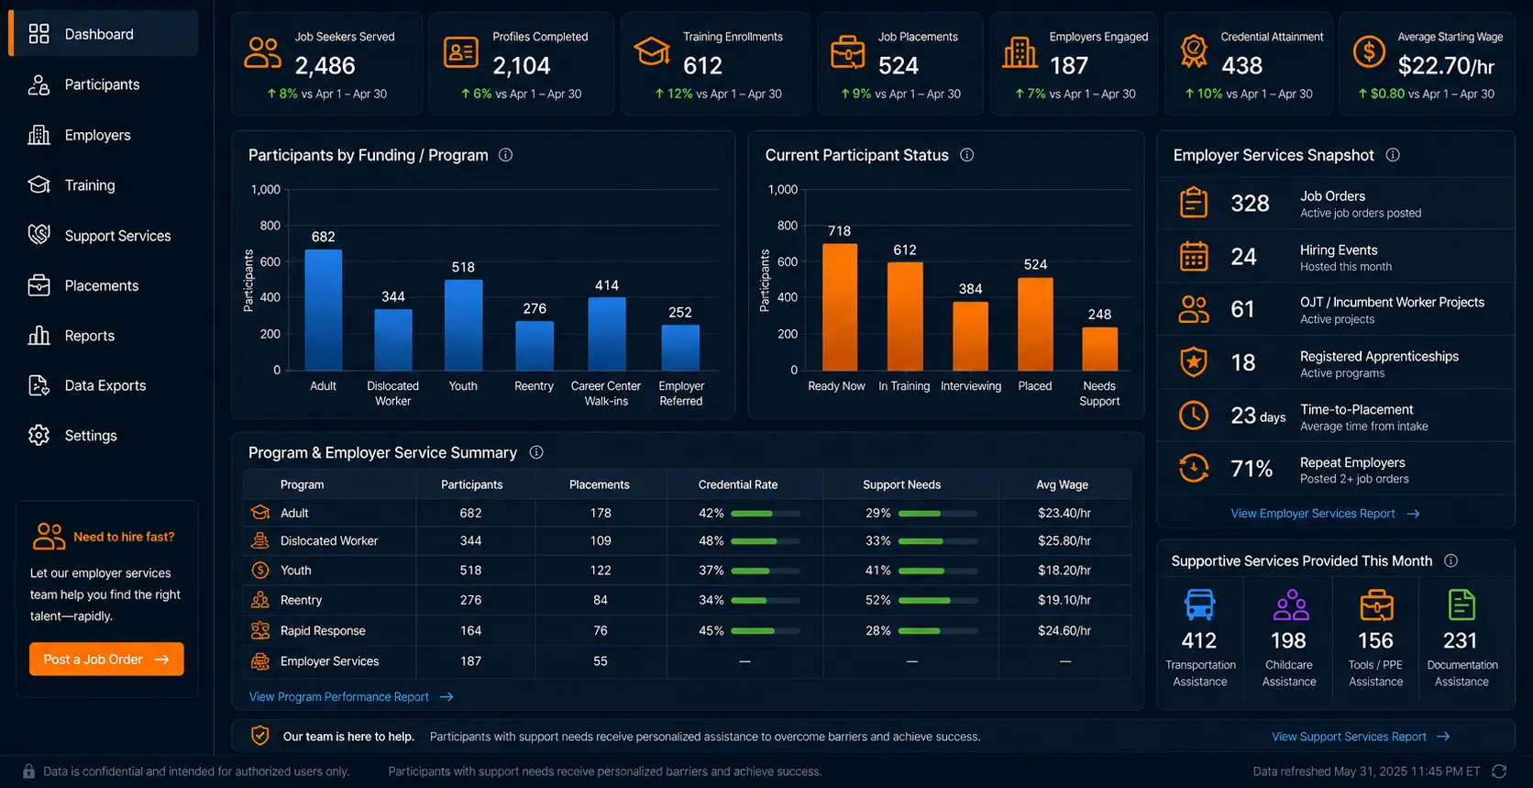Go to the Employers section

click(x=97, y=135)
